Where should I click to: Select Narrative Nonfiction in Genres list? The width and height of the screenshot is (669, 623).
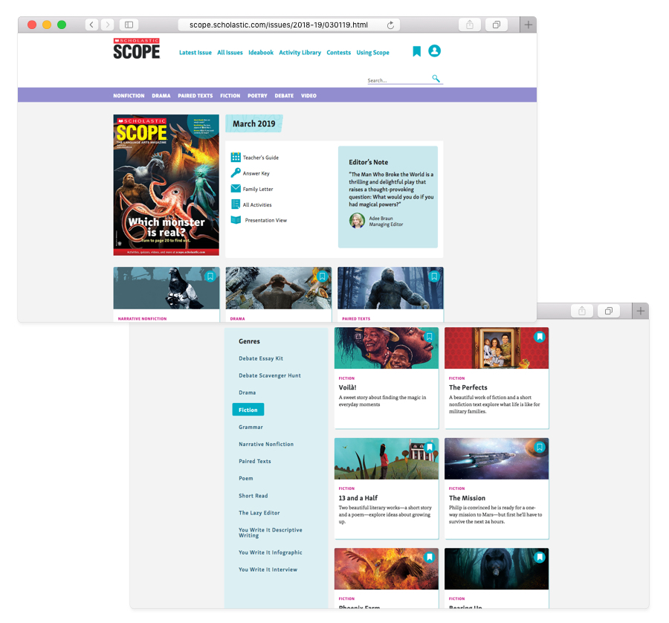coord(266,445)
